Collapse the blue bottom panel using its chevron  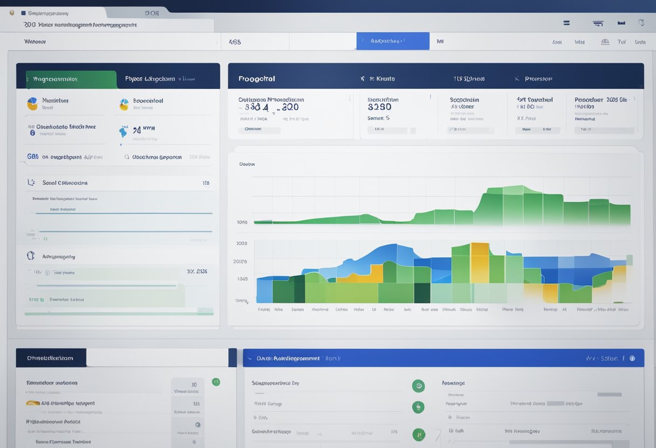250,358
